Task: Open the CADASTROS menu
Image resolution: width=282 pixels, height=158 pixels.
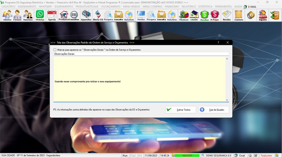Action: point(8,7)
